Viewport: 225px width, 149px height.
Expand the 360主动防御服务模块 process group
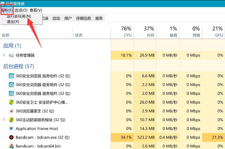4,120
